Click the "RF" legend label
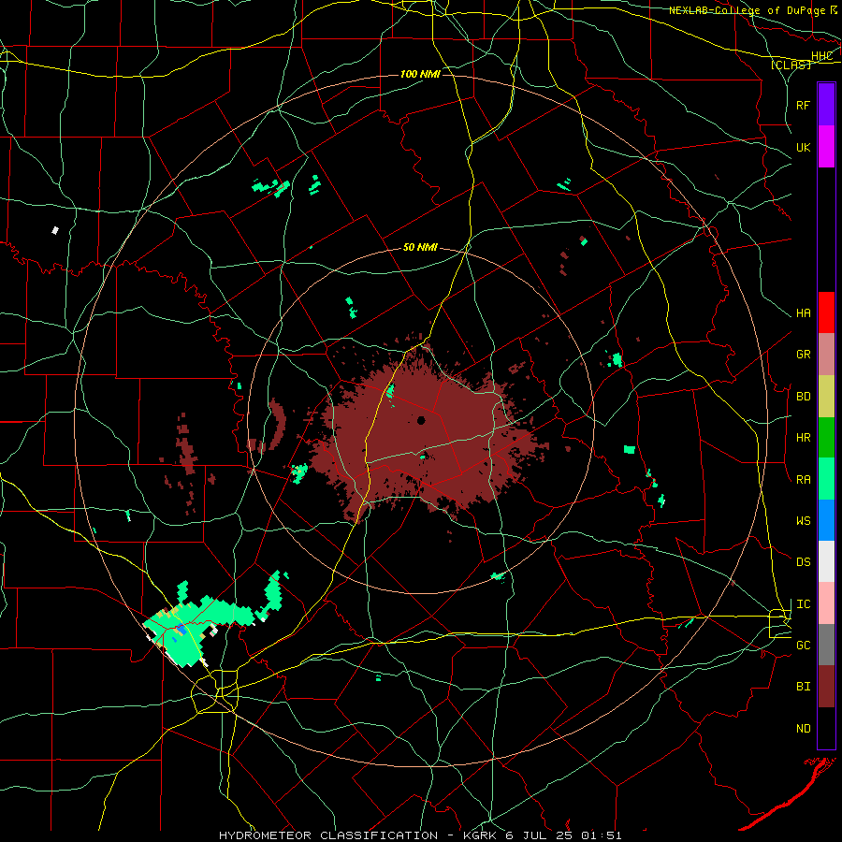Screen dimensions: 842x842 pyautogui.click(x=804, y=105)
